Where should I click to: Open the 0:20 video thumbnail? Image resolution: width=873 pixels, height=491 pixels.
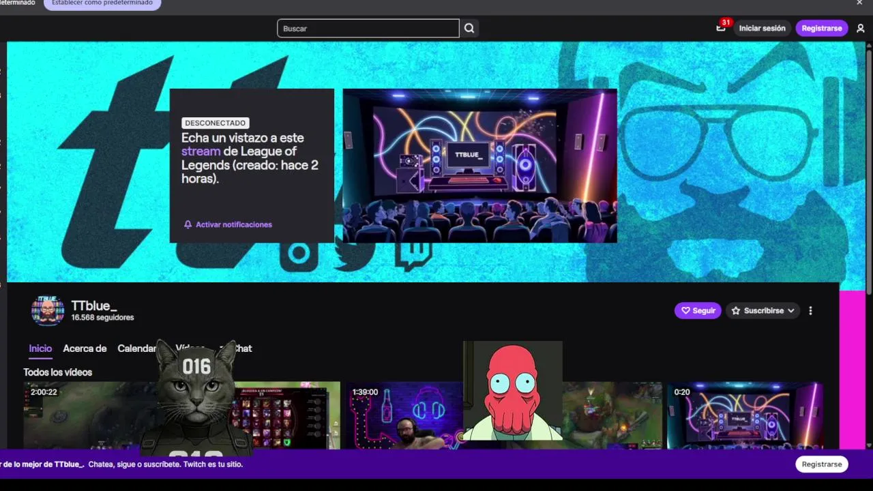745,415
